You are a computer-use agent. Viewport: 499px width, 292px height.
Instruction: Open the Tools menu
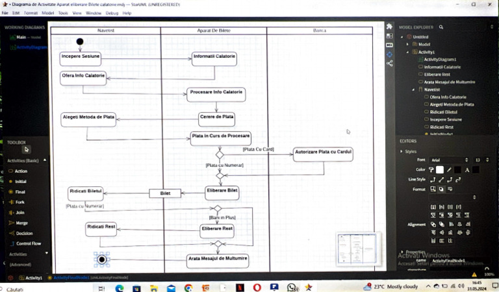click(x=63, y=13)
